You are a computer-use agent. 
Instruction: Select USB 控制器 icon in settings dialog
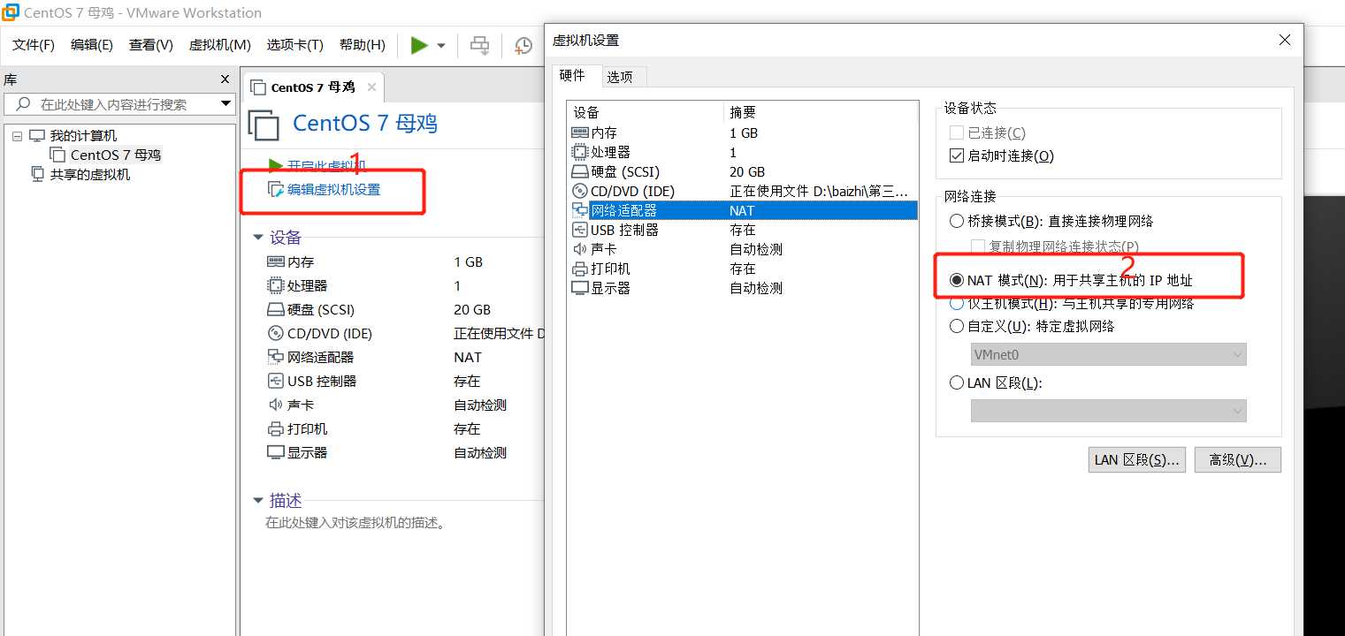click(x=580, y=230)
